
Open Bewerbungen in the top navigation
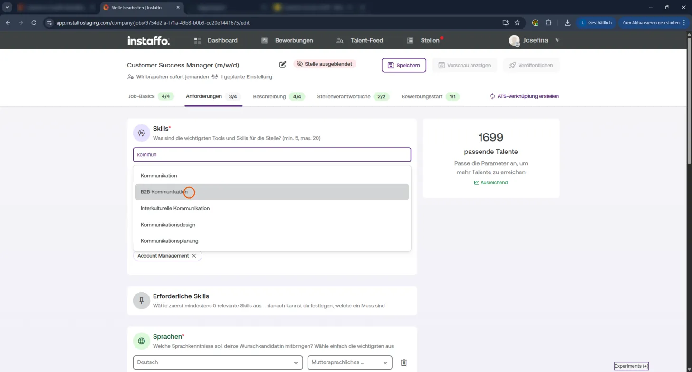point(287,41)
